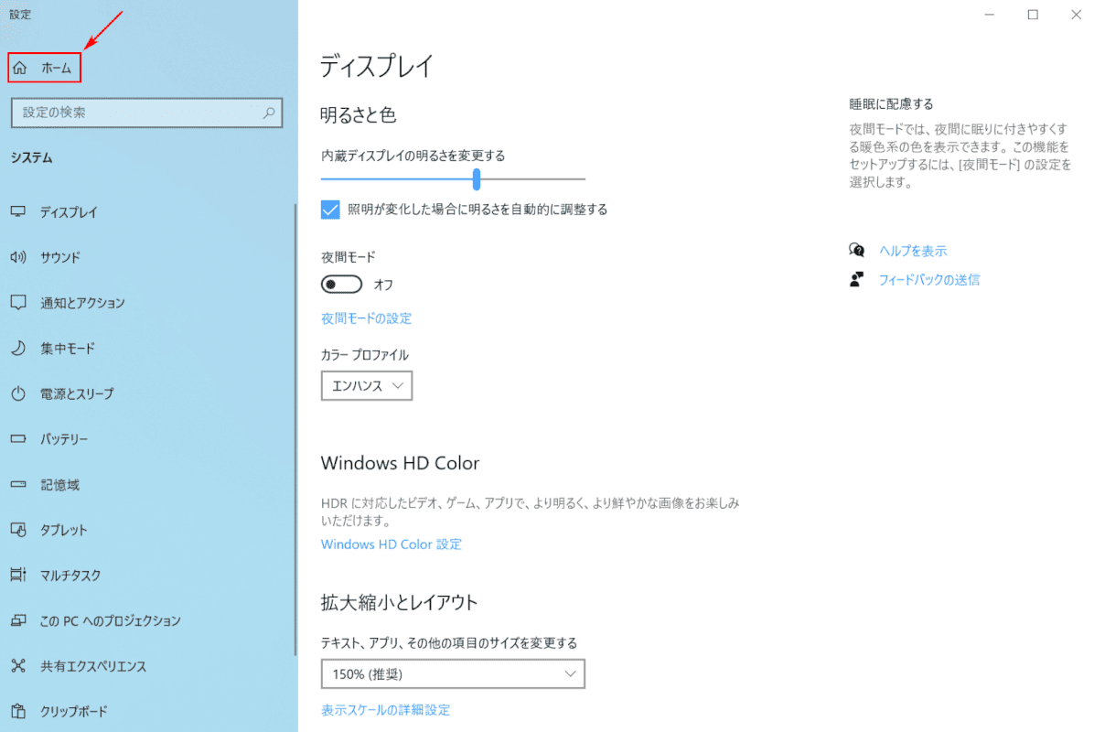Click the 記憶域 storage drive icon
Screen dimensions: 1094x732
click(19, 484)
